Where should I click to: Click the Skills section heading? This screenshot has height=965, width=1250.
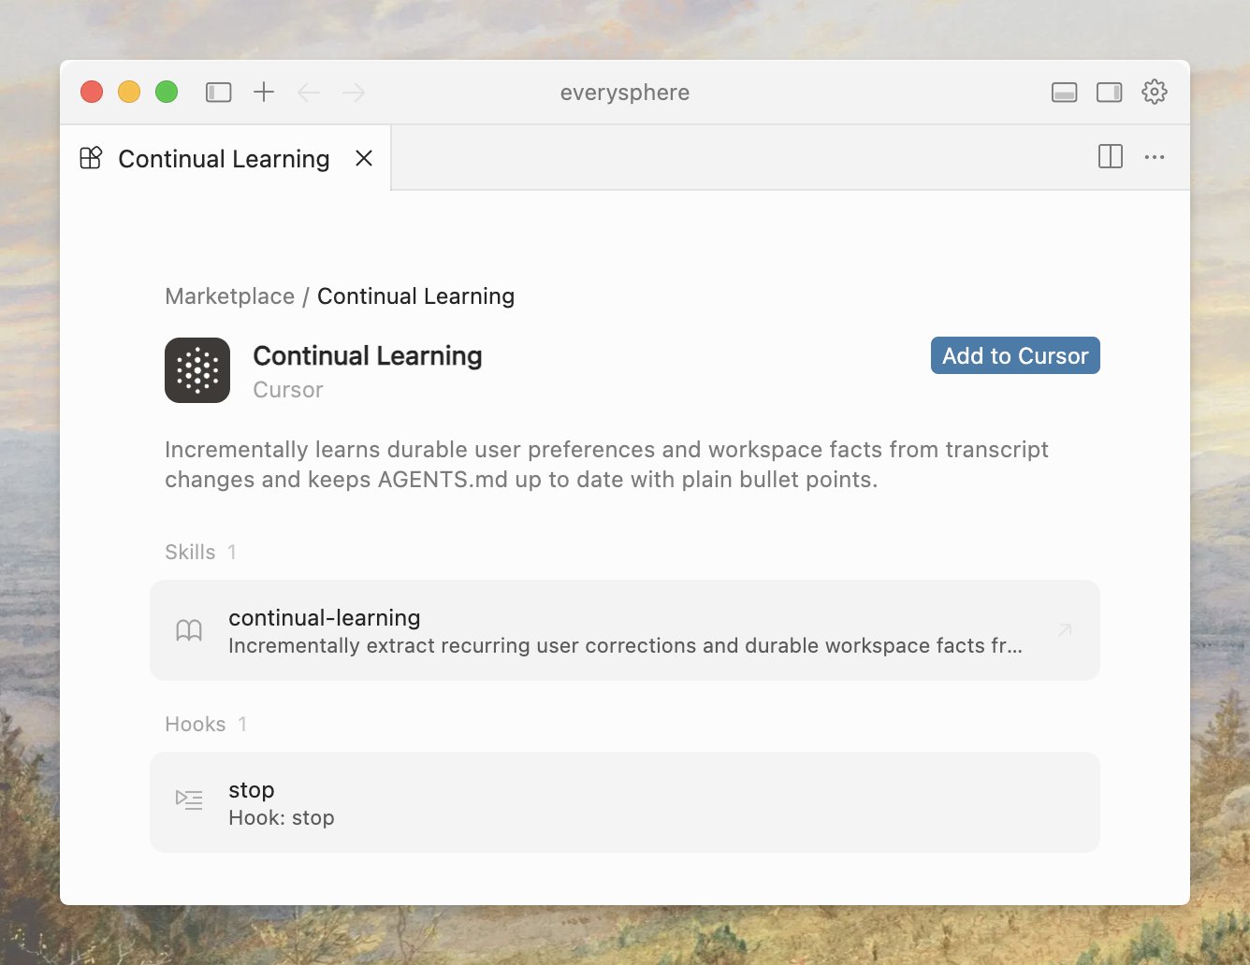pos(190,552)
